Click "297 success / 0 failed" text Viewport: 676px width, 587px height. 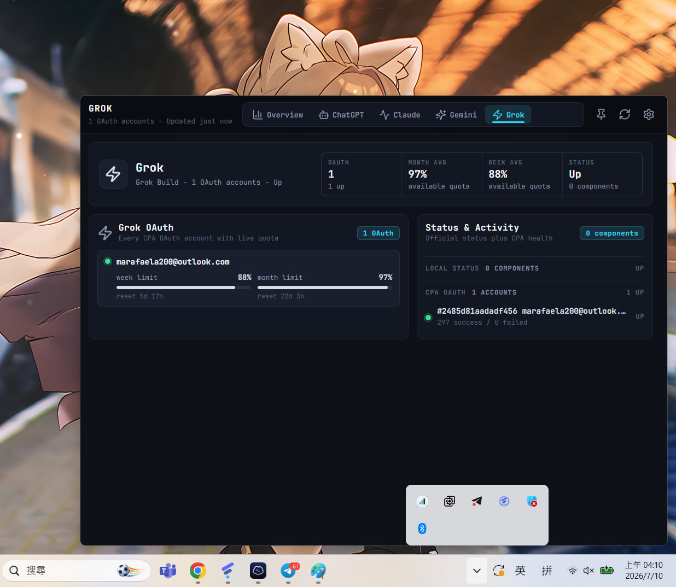coord(482,322)
